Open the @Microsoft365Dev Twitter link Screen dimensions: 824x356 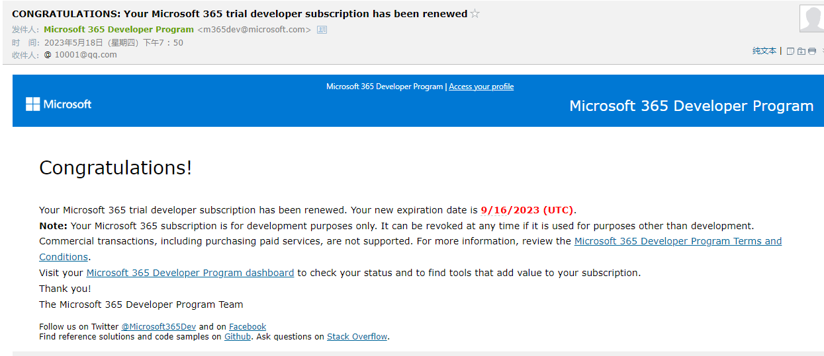pyautogui.click(x=159, y=326)
